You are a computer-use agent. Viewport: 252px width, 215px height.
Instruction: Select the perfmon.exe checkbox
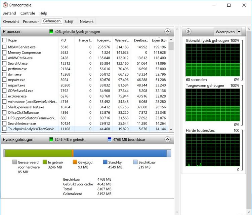[4, 69]
